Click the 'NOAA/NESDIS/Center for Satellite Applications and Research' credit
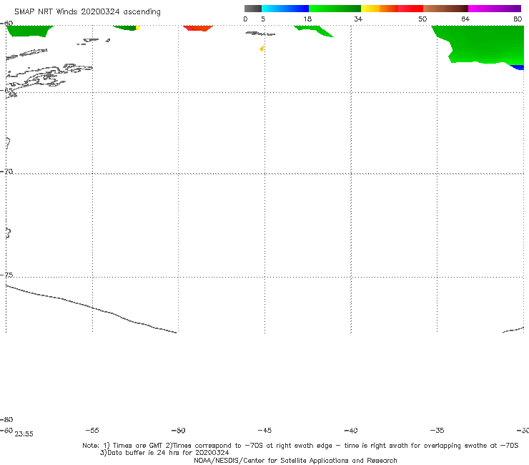529x465 pixels. point(295,460)
